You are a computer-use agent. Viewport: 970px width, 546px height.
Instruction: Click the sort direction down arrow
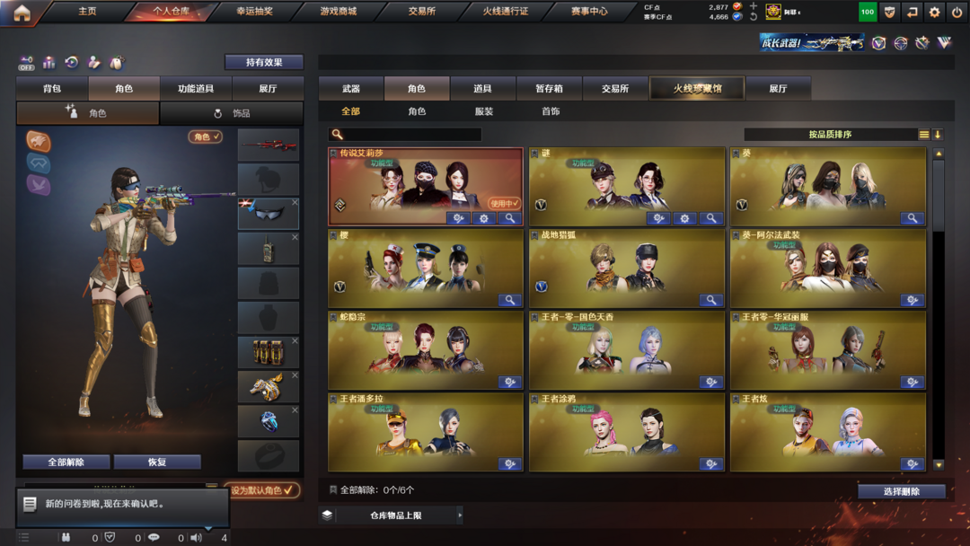point(938,134)
